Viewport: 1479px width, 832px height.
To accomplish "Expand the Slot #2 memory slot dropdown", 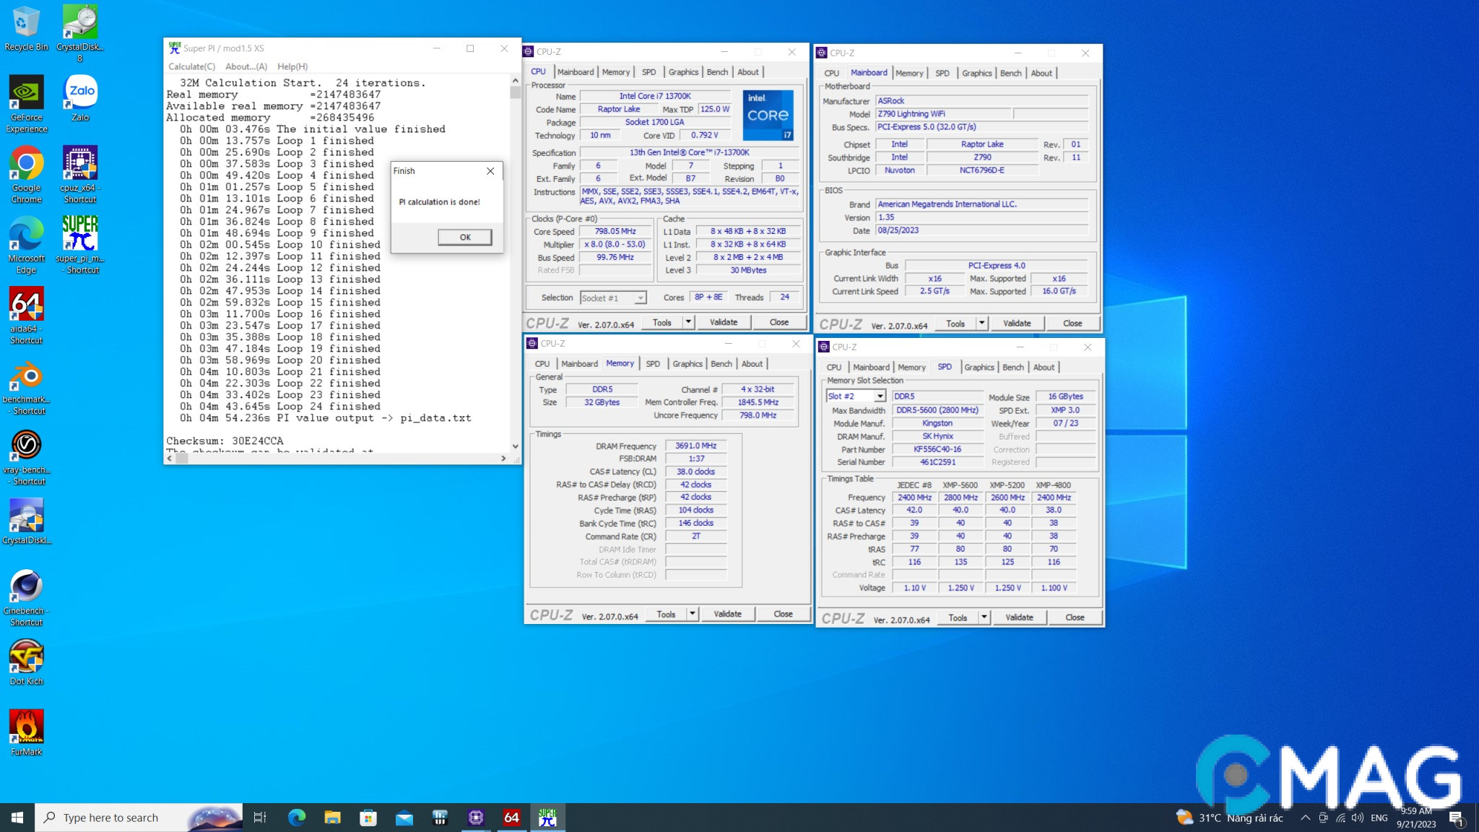I will coord(880,396).
